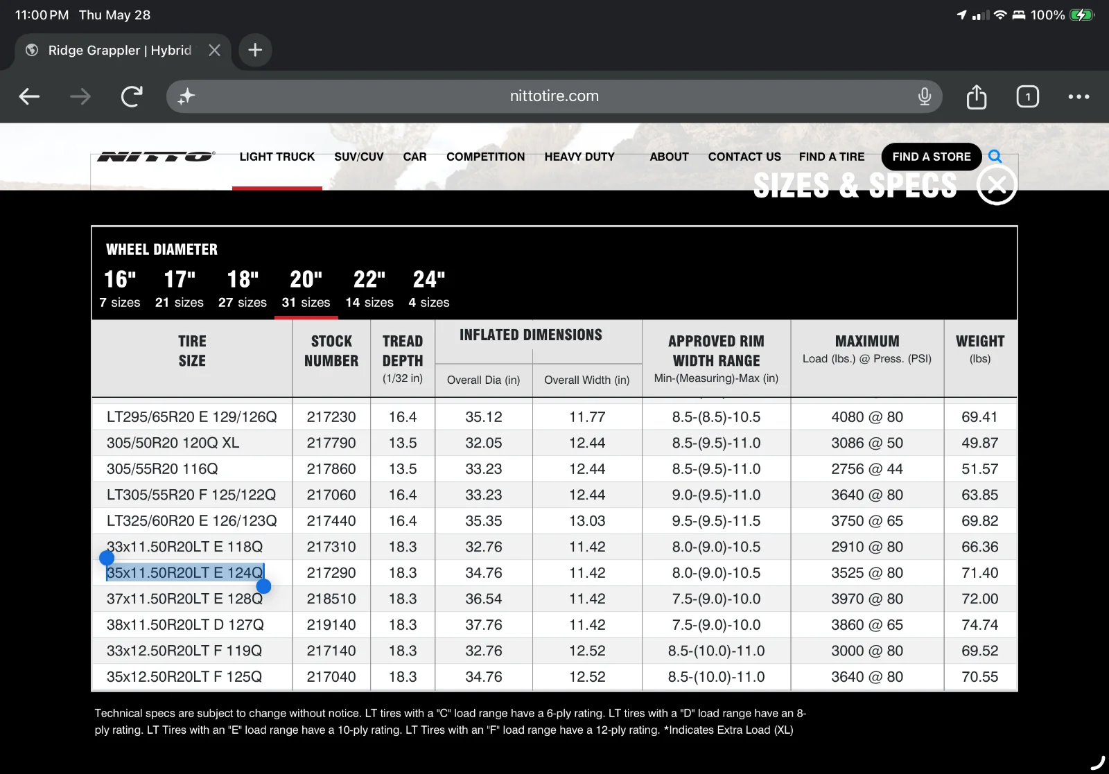Go back to the previous page
This screenshot has height=774, width=1109.
point(29,96)
